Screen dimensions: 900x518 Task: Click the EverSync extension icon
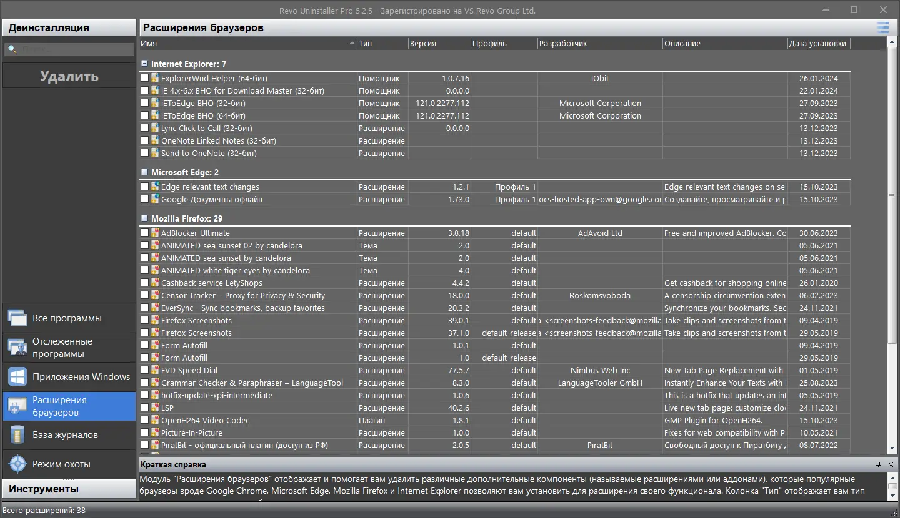point(156,308)
